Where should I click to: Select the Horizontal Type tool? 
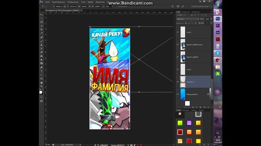42,71
